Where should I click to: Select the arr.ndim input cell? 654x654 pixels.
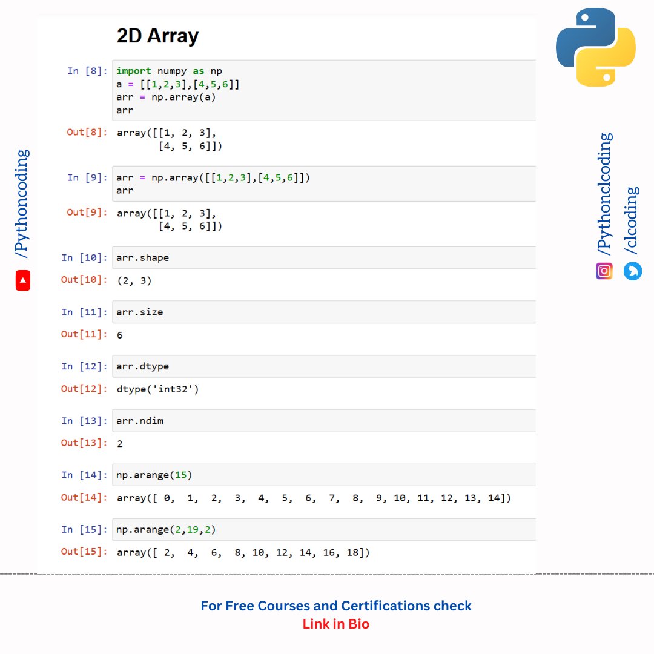323,421
